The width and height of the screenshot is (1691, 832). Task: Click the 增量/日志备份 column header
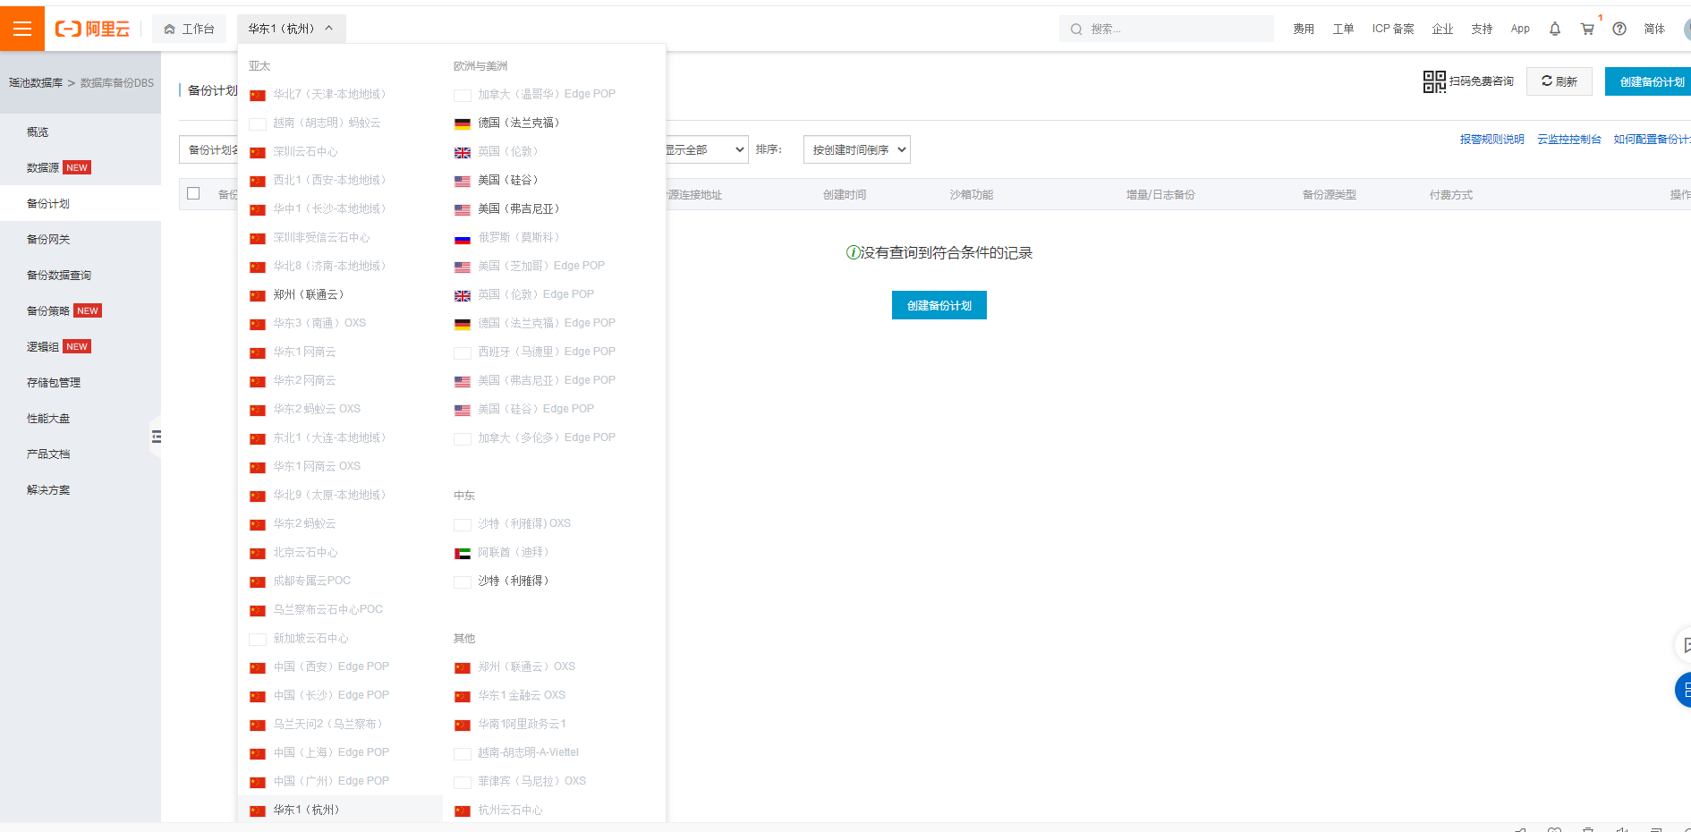(1160, 194)
